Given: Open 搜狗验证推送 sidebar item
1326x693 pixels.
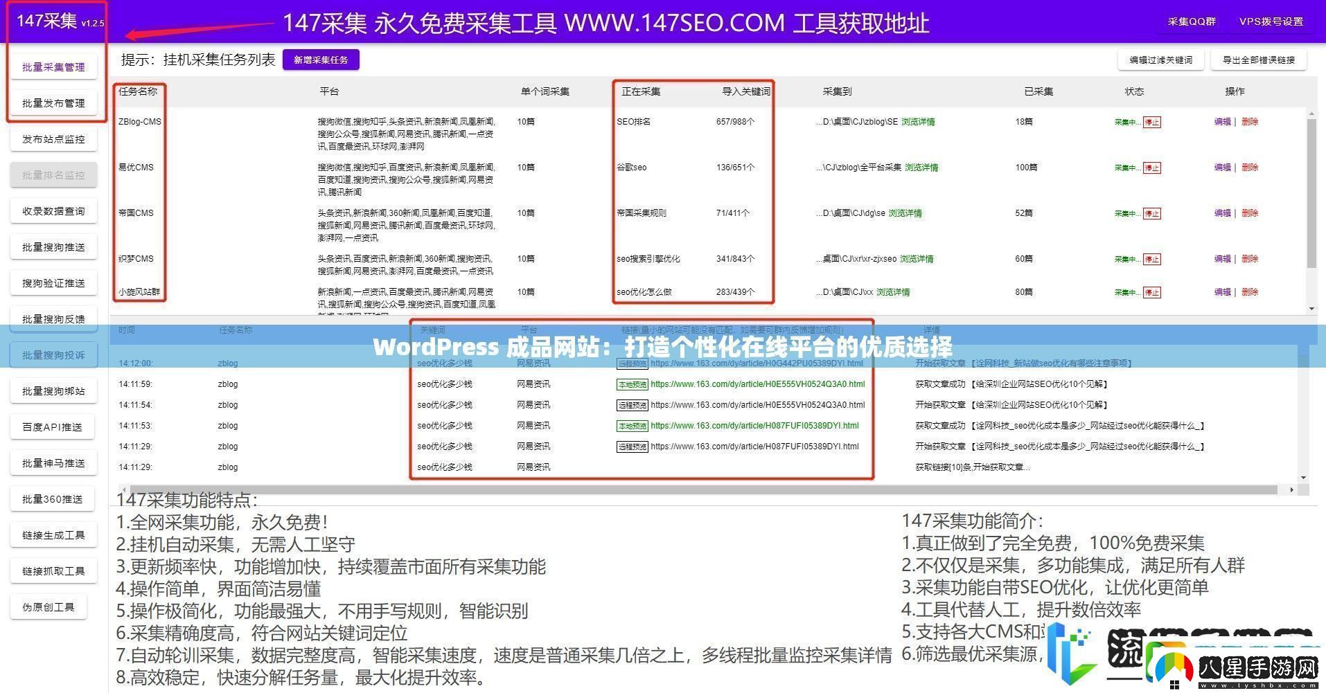Looking at the screenshot, I should point(53,283).
